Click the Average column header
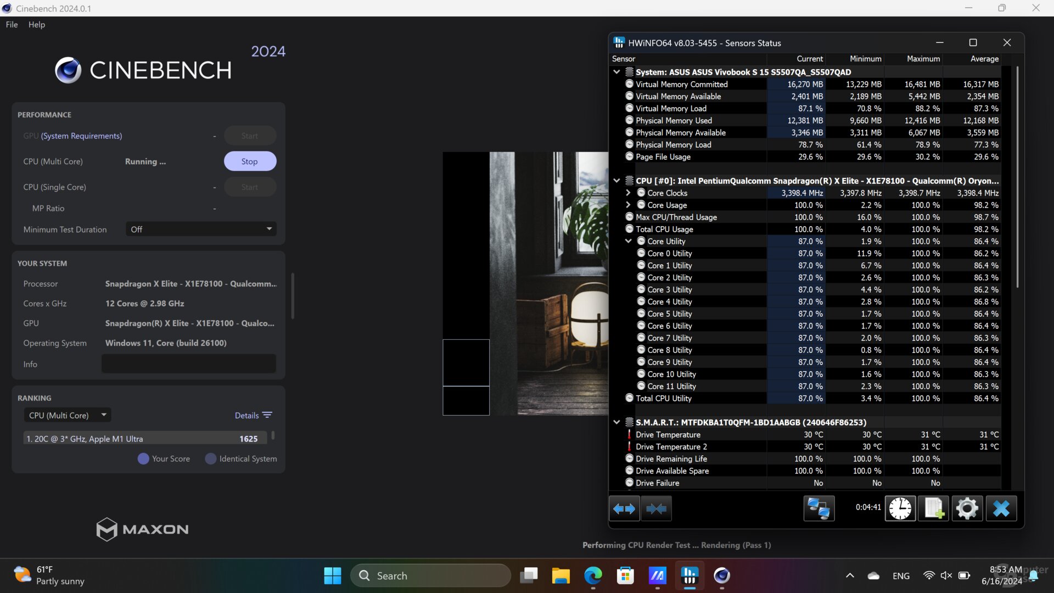 click(972, 59)
